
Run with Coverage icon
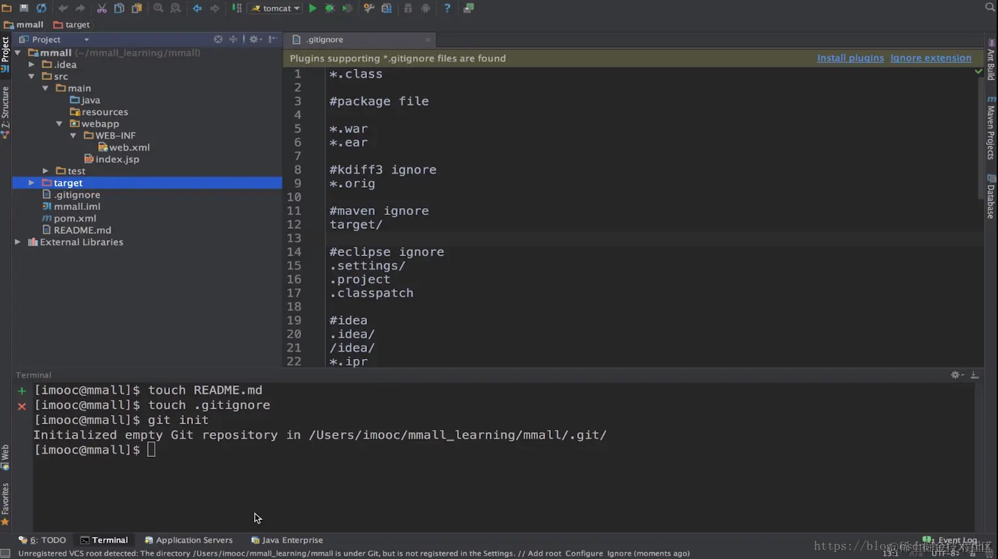click(348, 8)
